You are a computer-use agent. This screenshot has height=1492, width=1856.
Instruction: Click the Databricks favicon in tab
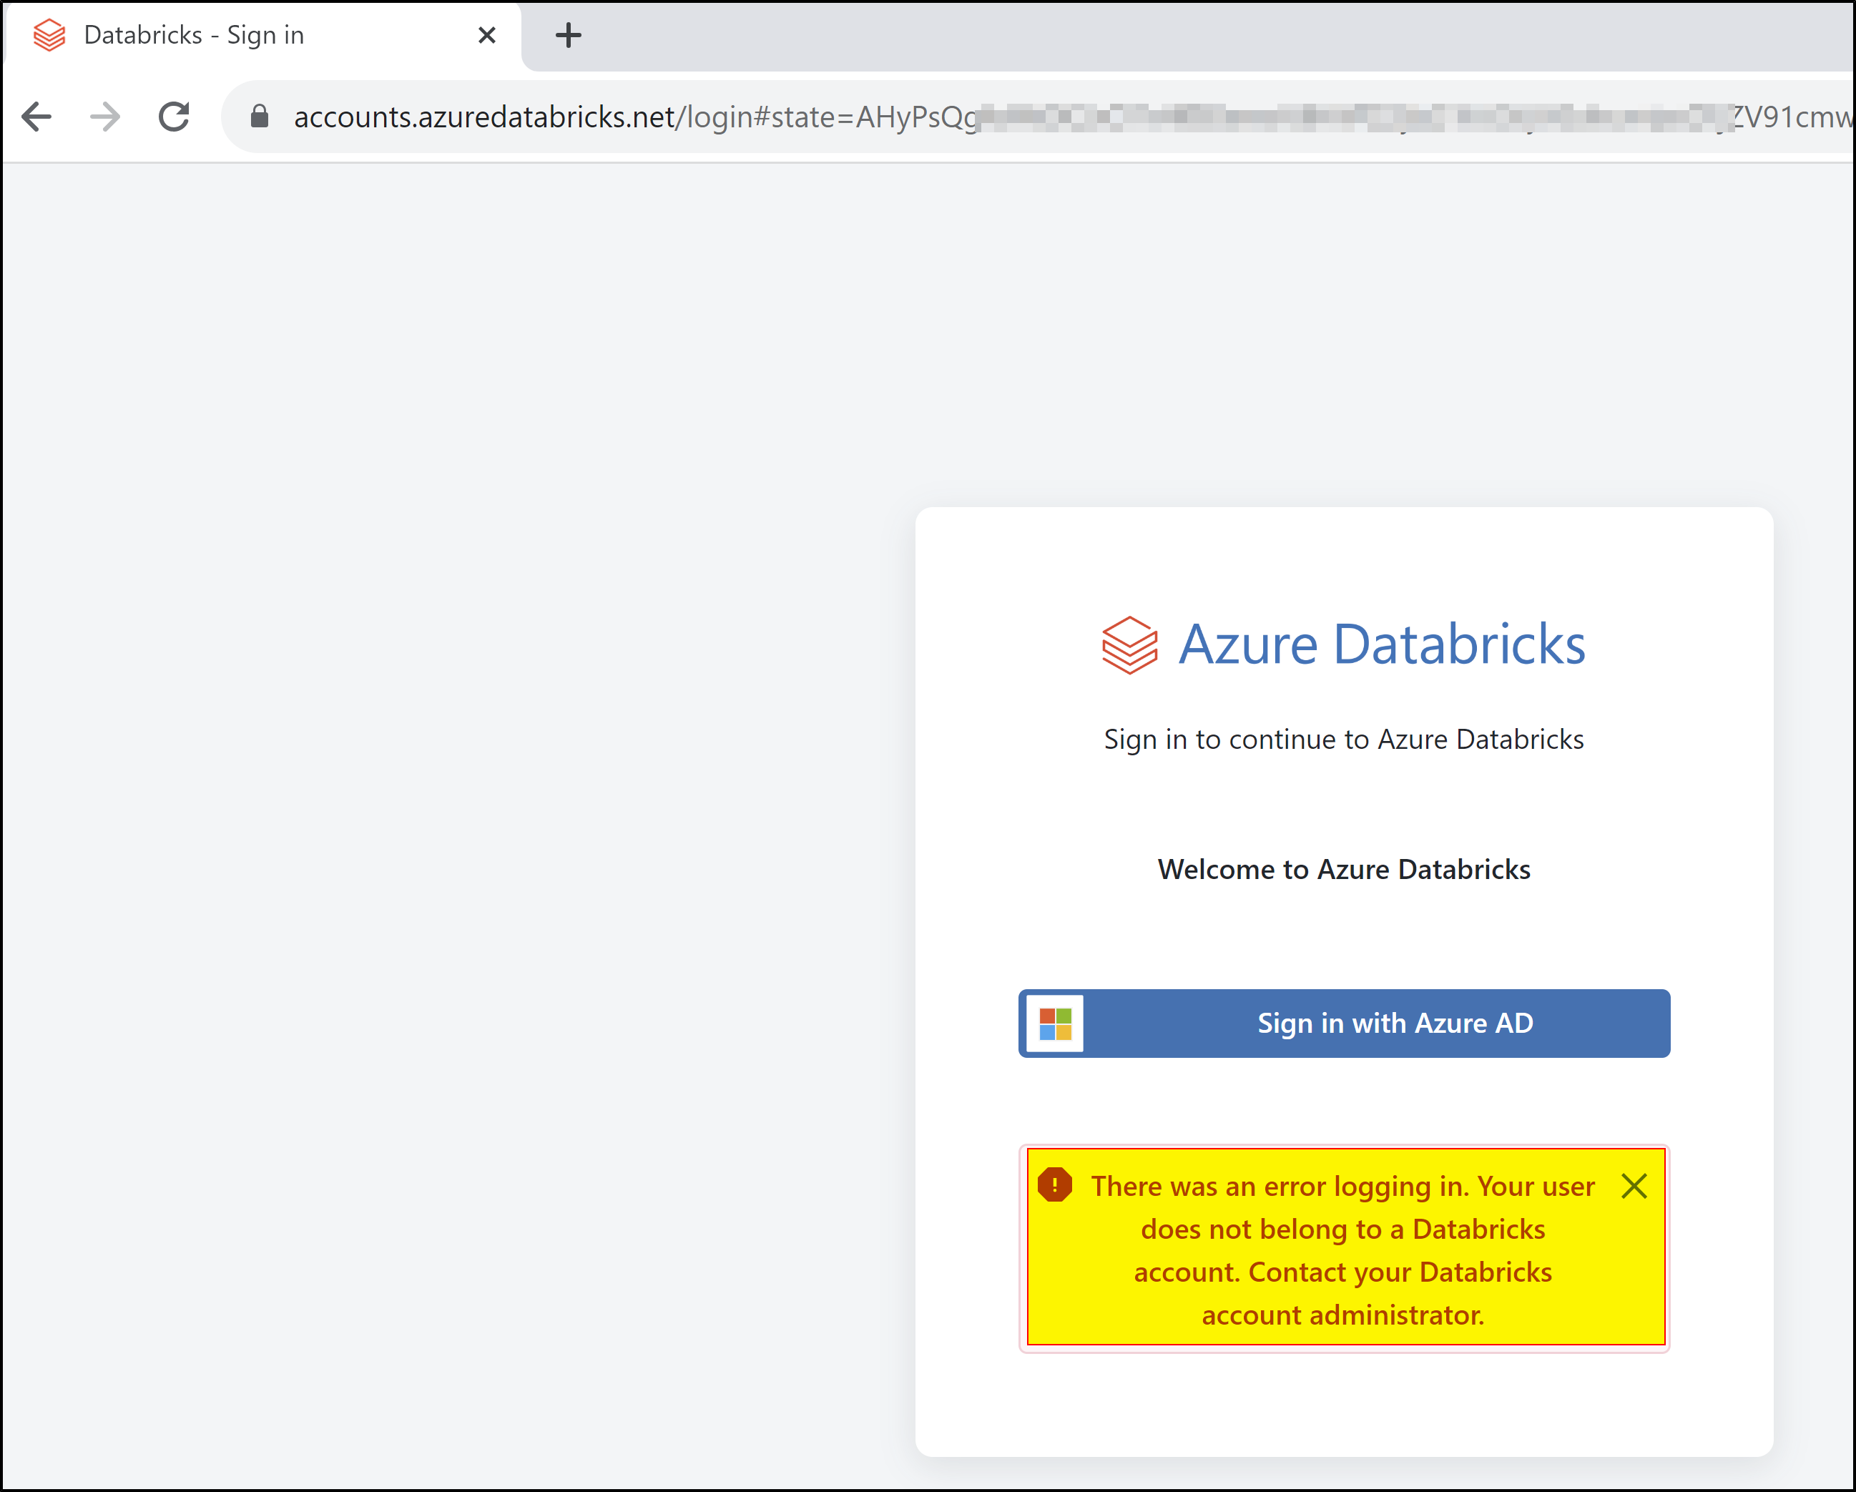click(49, 35)
